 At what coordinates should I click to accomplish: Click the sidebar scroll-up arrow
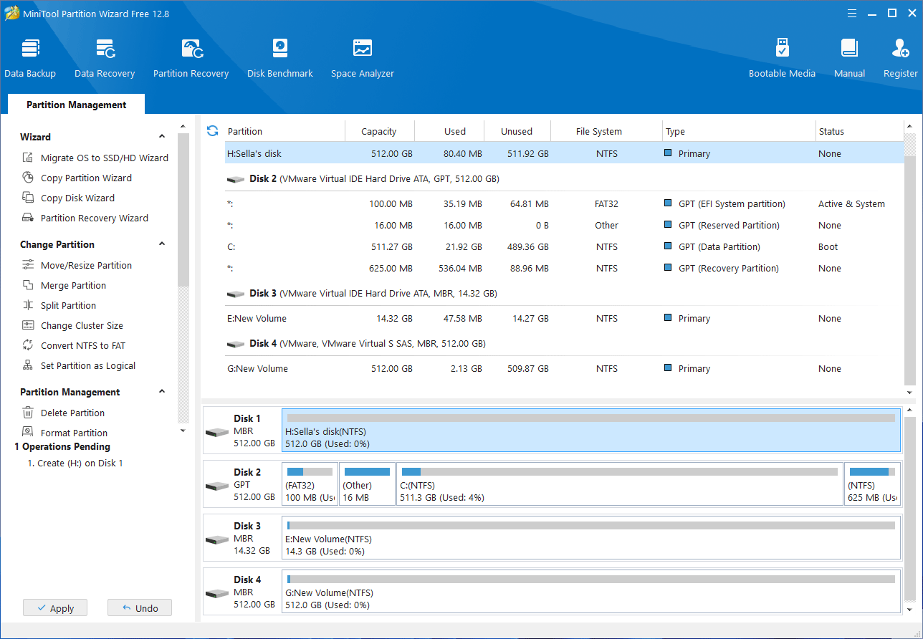(x=183, y=125)
